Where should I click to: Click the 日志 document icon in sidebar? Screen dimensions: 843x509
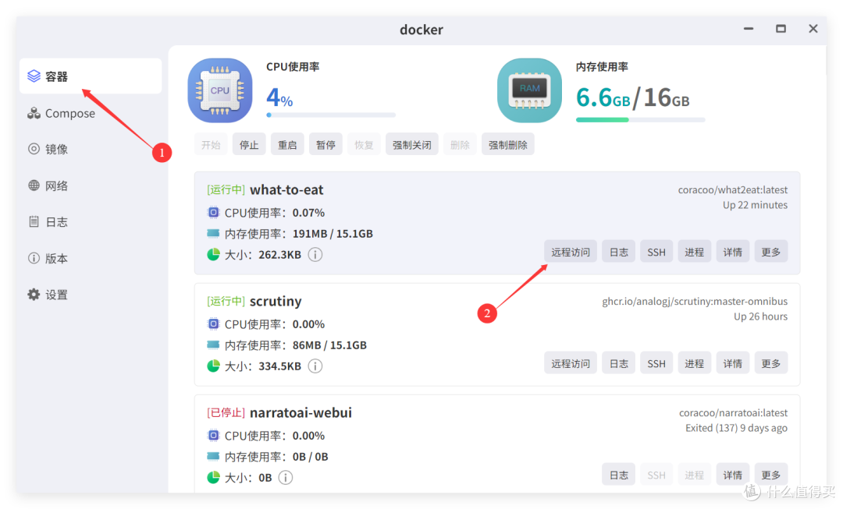click(x=34, y=221)
